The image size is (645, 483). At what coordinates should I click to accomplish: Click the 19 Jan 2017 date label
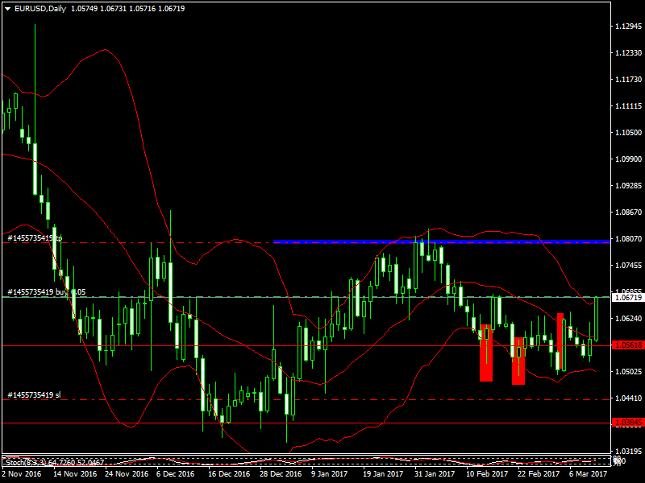383,474
